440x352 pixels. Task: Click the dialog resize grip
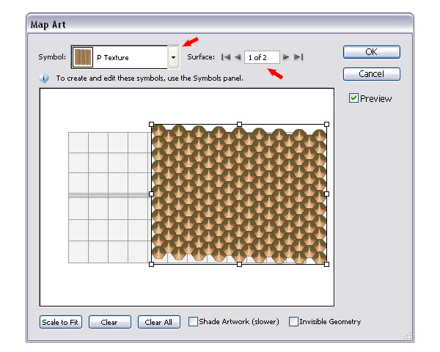click(x=408, y=337)
